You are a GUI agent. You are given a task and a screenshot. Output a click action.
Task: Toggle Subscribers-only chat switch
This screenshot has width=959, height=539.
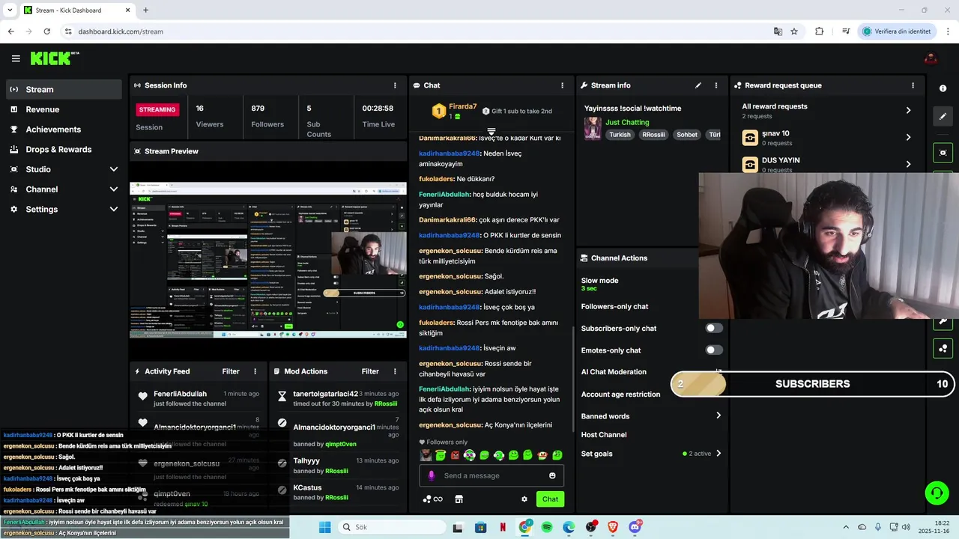[714, 328]
